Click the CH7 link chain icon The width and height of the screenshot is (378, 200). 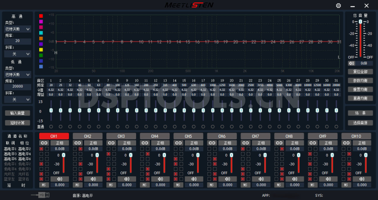point(246,143)
